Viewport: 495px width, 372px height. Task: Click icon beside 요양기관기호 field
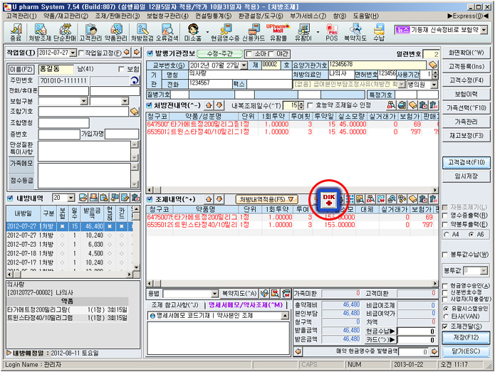(x=433, y=65)
